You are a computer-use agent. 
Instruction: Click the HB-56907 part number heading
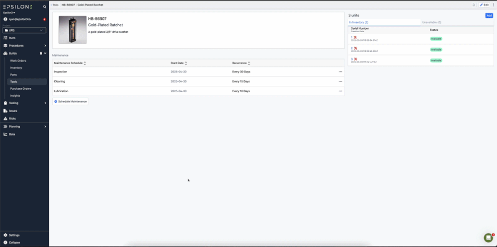pos(97,19)
